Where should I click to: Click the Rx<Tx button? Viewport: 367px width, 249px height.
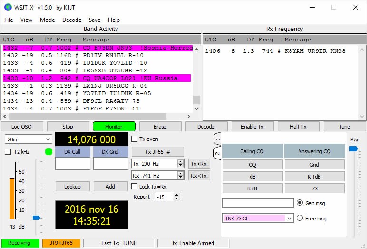(199, 176)
